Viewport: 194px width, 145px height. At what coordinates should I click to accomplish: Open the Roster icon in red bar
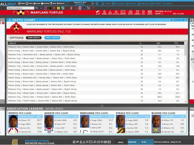(x=104, y=12)
